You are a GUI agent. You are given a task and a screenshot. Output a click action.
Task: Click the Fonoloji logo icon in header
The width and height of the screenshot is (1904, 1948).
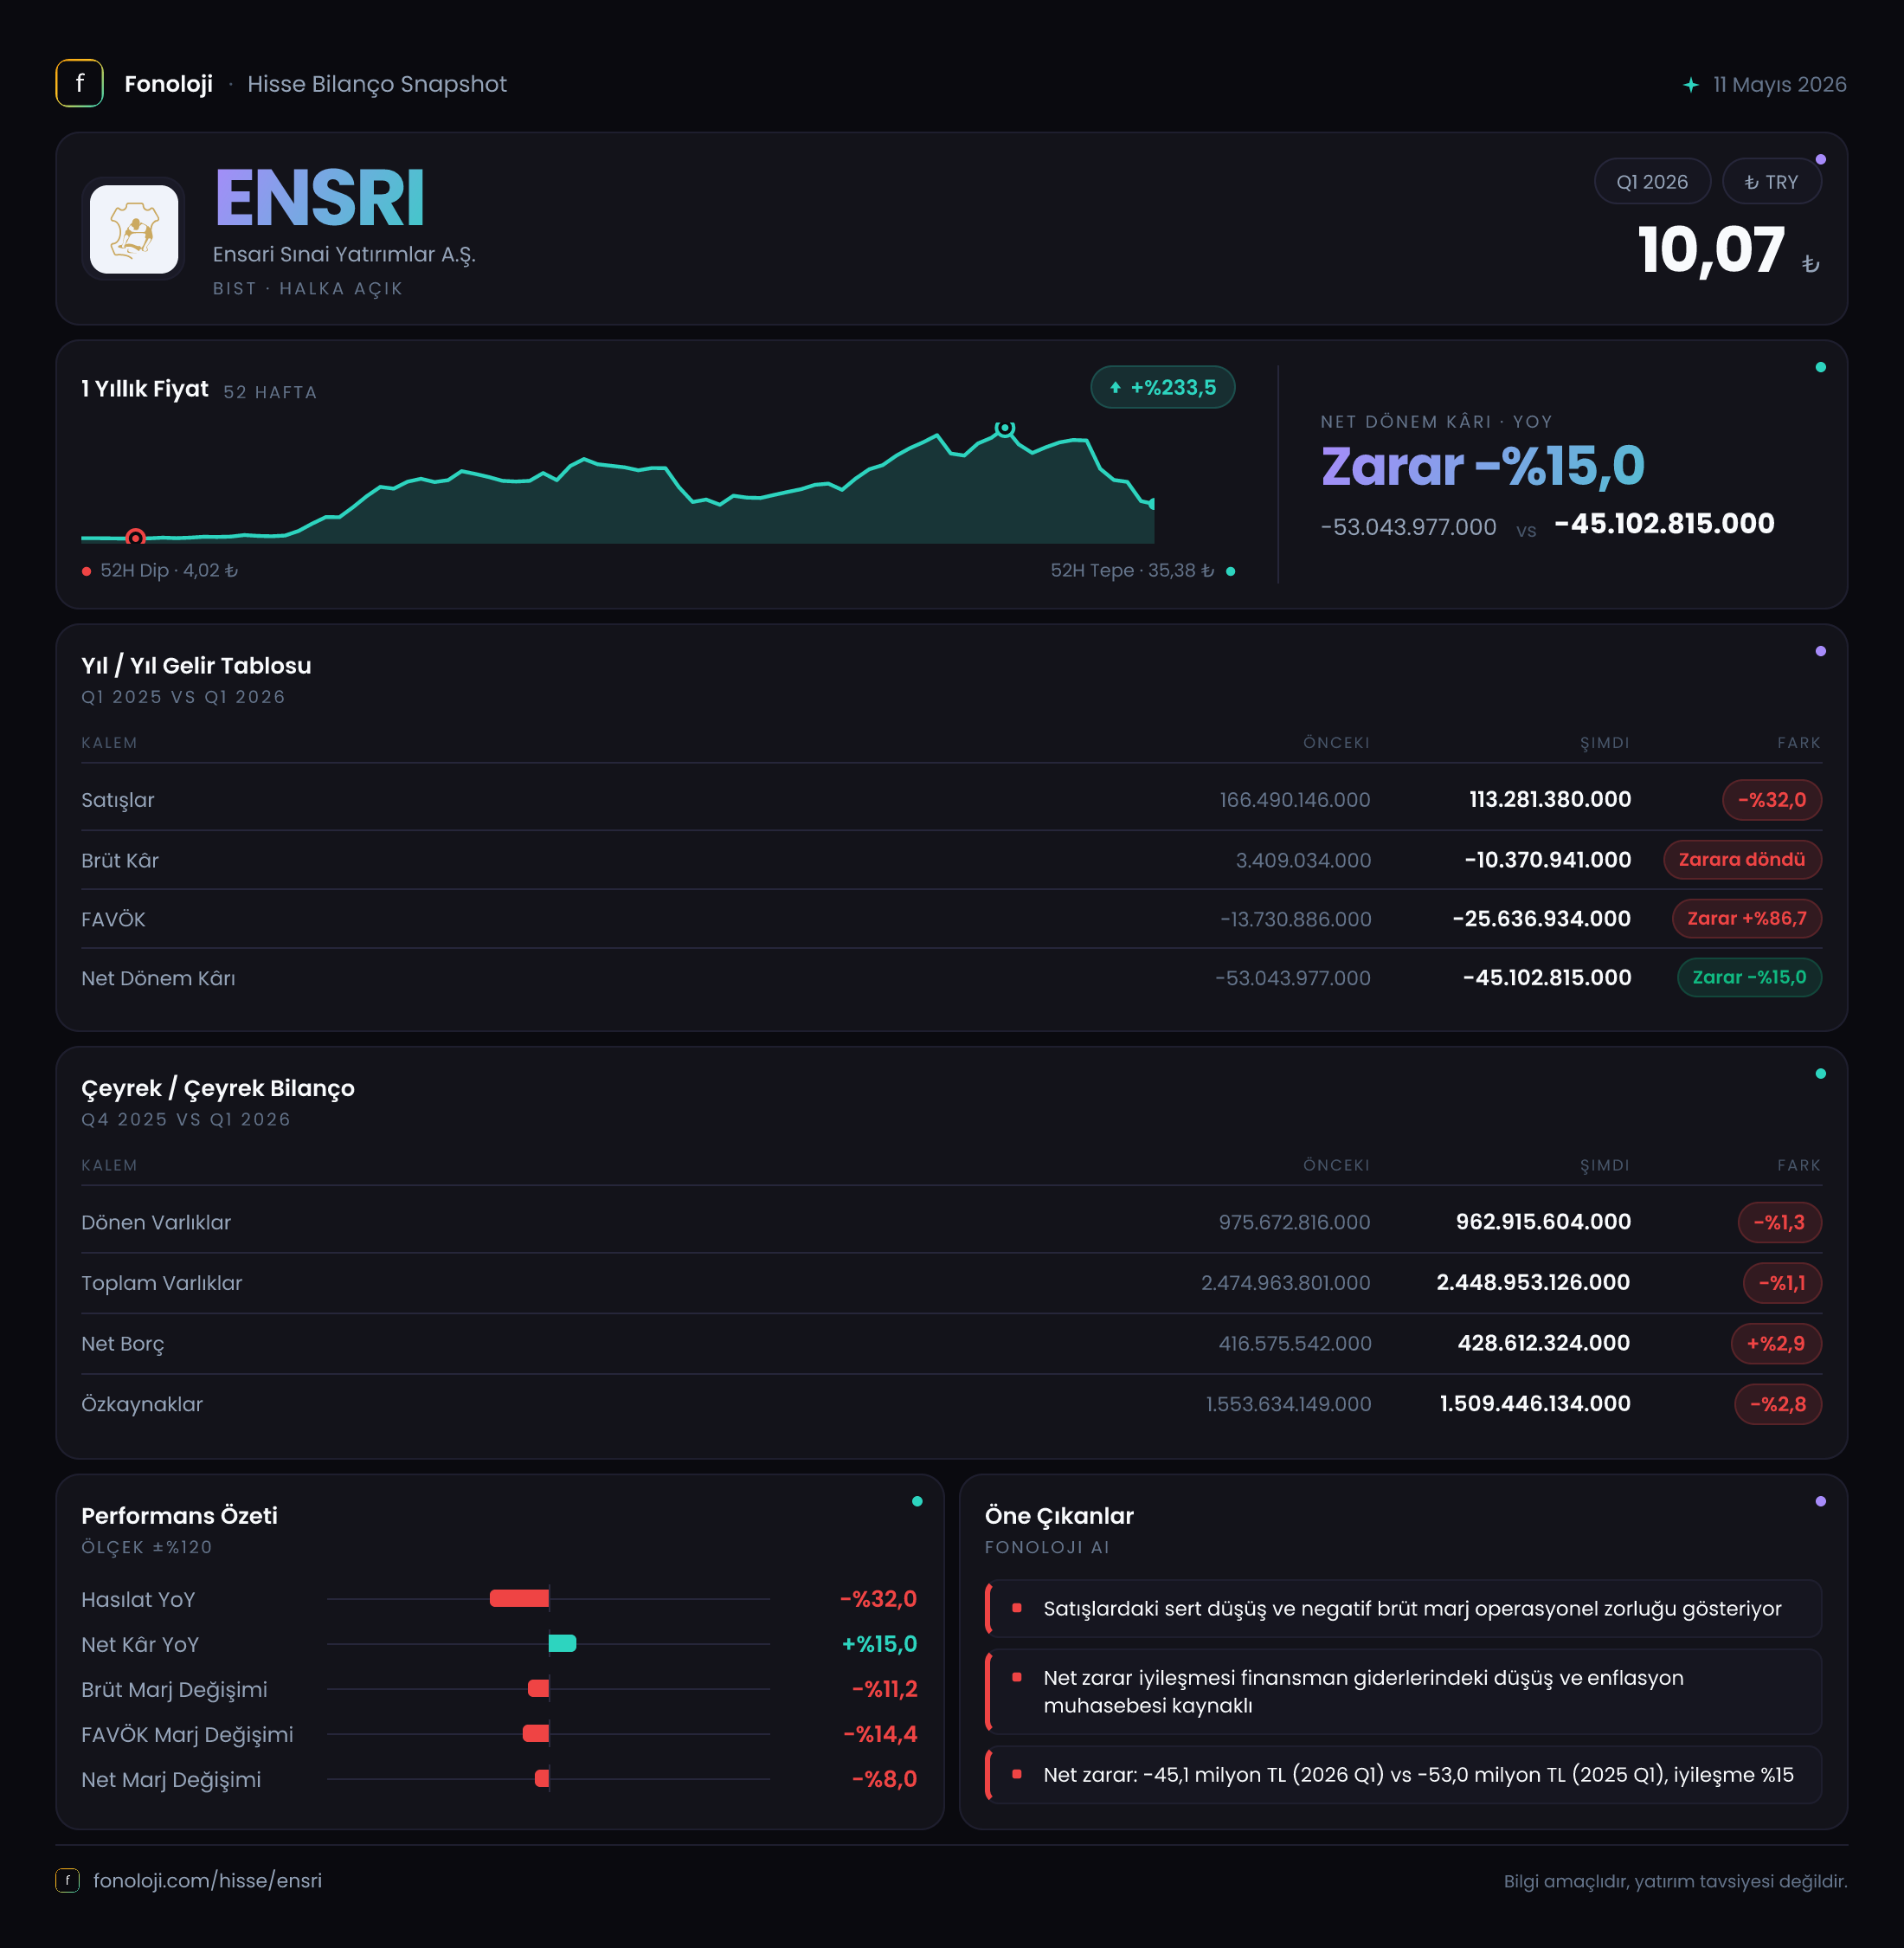79,84
